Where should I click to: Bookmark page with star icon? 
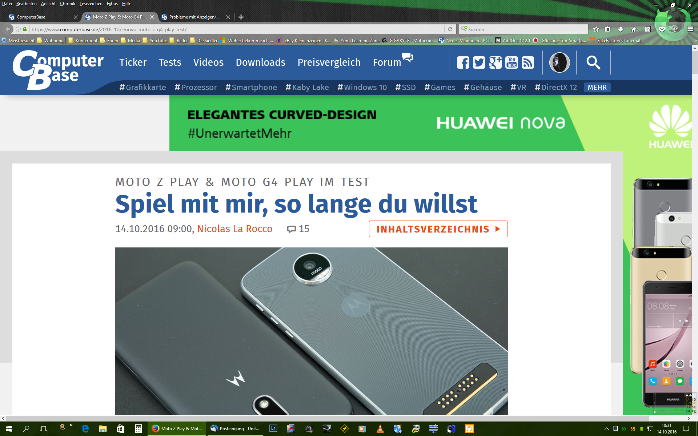click(596, 29)
